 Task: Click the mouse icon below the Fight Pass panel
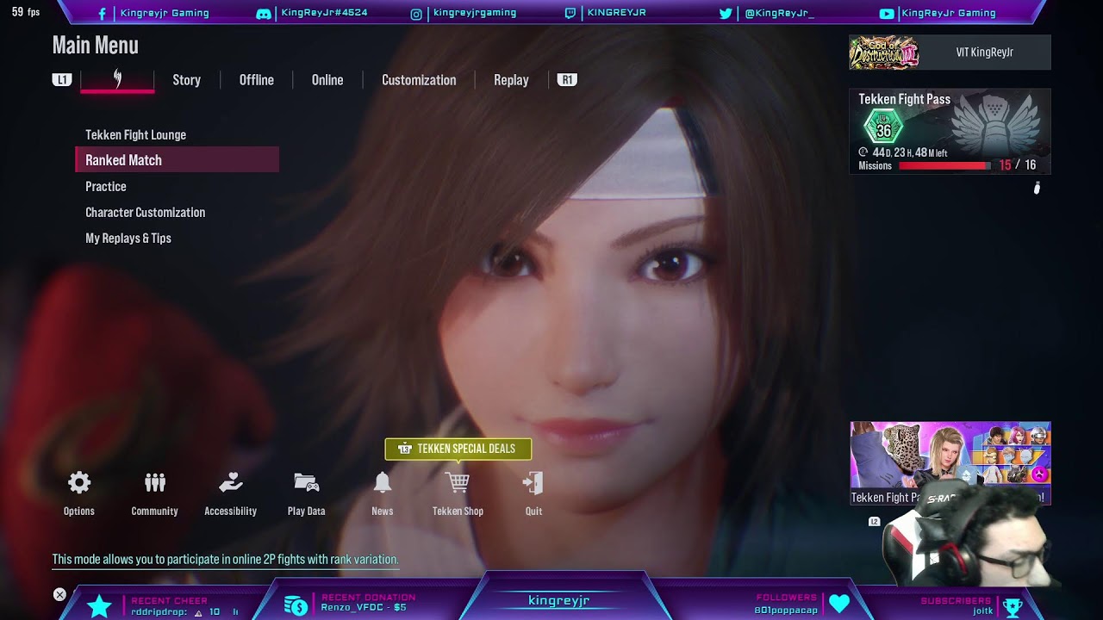pos(1037,188)
